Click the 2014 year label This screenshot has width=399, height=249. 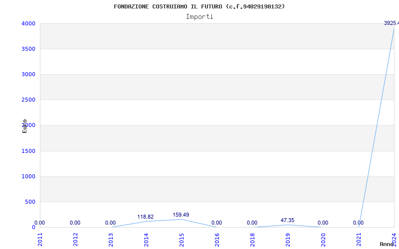pos(146,240)
